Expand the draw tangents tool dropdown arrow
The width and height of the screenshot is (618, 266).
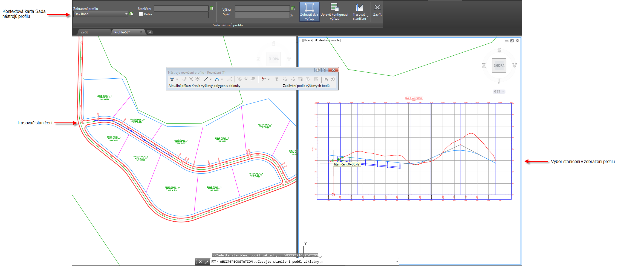(177, 79)
